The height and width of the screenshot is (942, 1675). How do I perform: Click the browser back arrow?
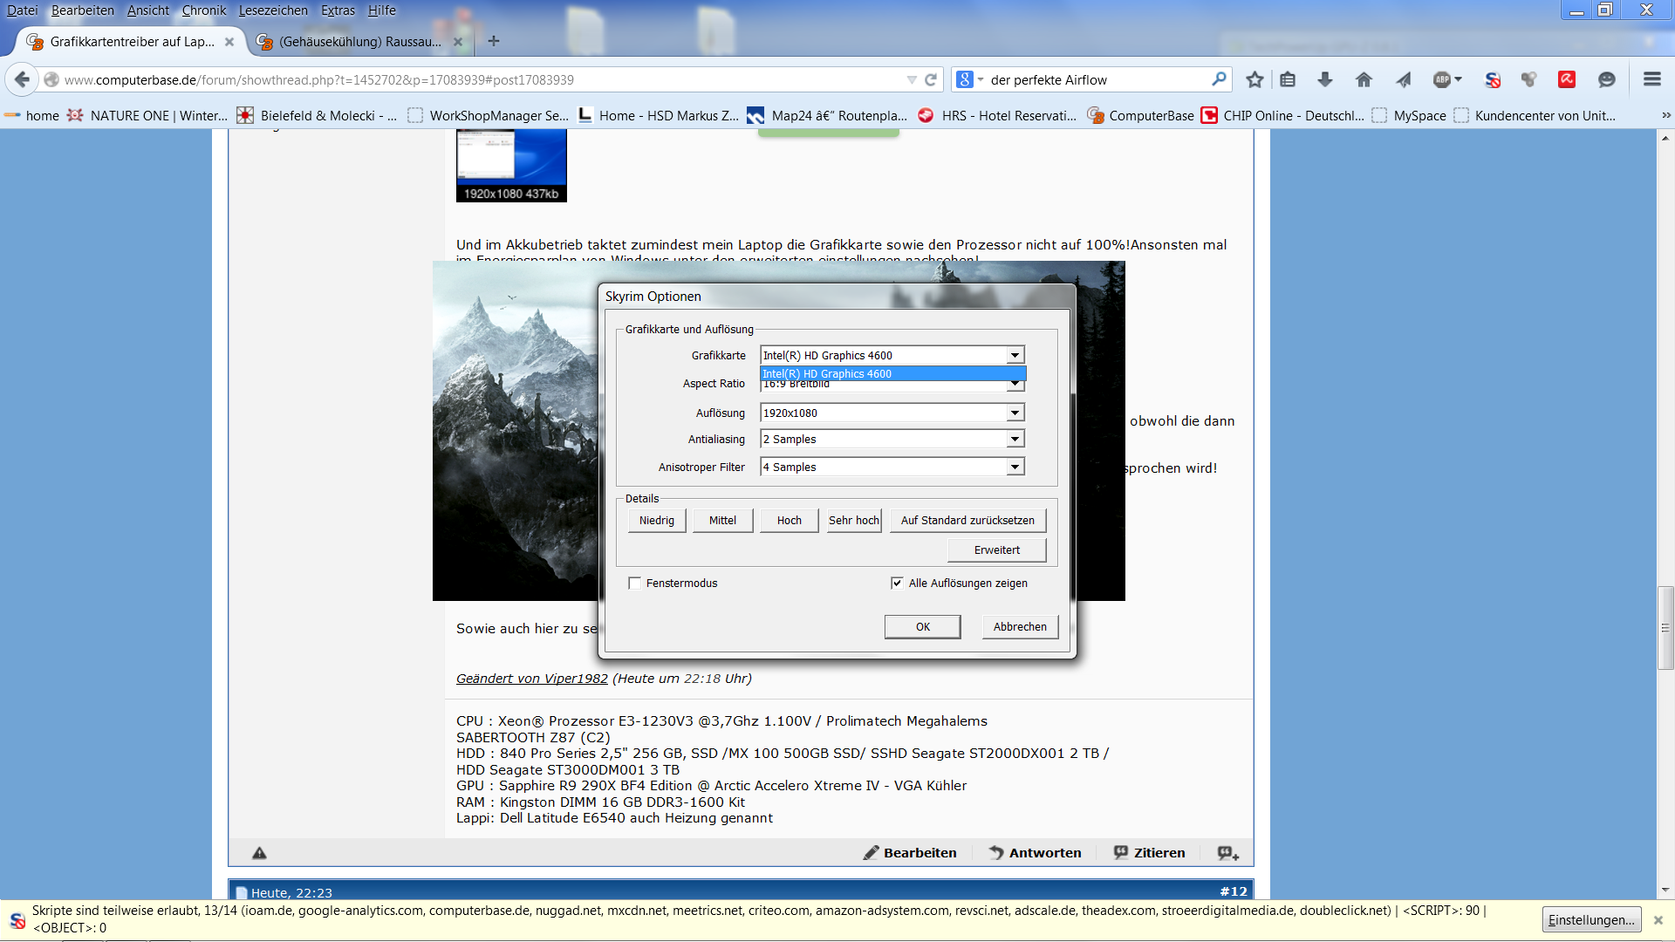[23, 79]
